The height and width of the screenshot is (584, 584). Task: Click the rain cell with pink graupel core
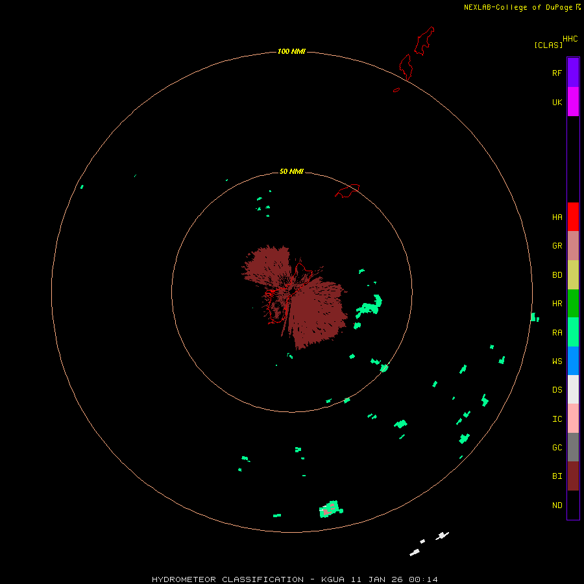click(x=331, y=509)
